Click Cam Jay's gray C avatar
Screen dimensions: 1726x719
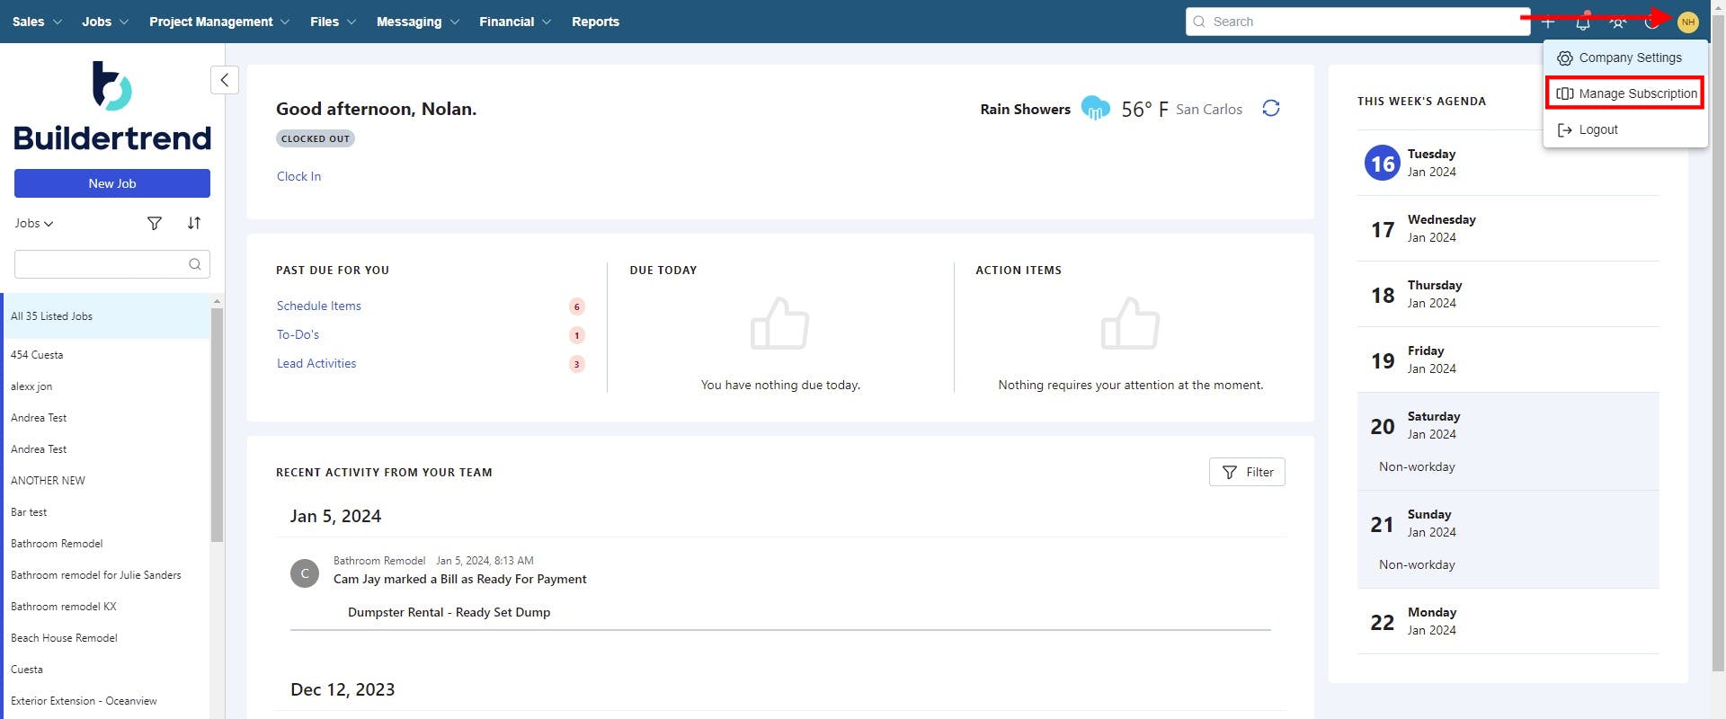point(305,573)
